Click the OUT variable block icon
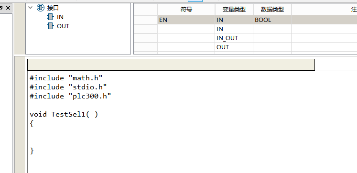 click(x=50, y=26)
